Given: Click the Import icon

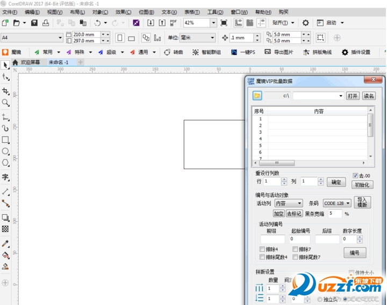Looking at the screenshot, I should click(x=150, y=23).
